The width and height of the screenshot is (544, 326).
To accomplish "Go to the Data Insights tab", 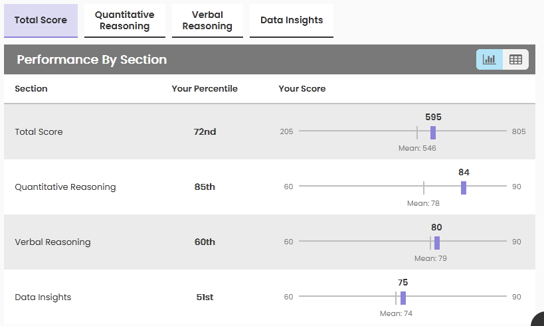I will click(292, 20).
